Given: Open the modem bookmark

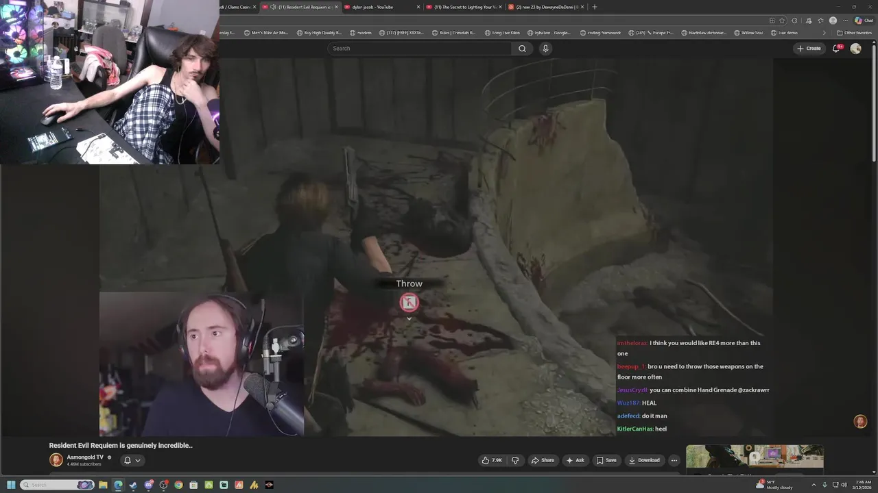Looking at the screenshot, I should tap(361, 33).
